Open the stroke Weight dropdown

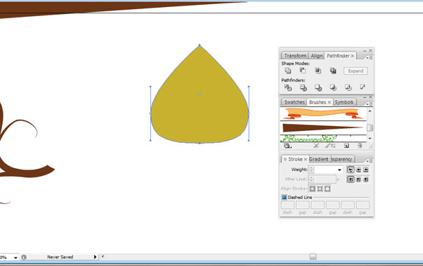click(339, 170)
